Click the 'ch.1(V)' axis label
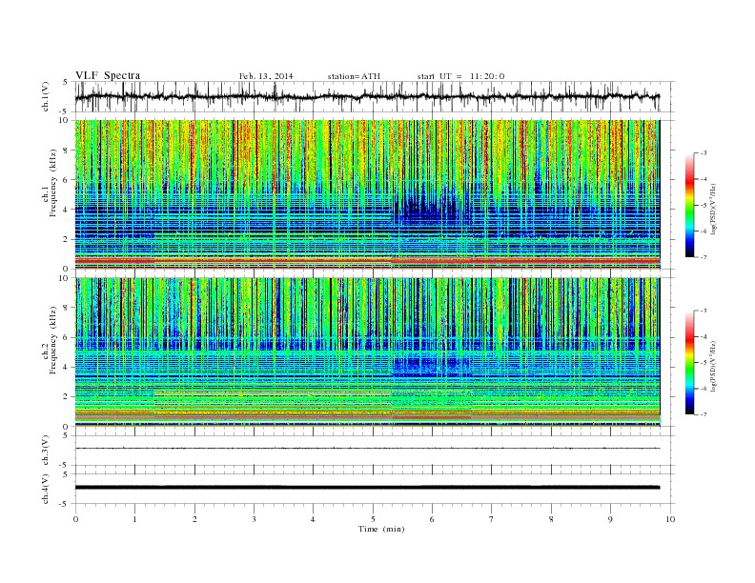The width and height of the screenshot is (755, 583). [x=46, y=96]
